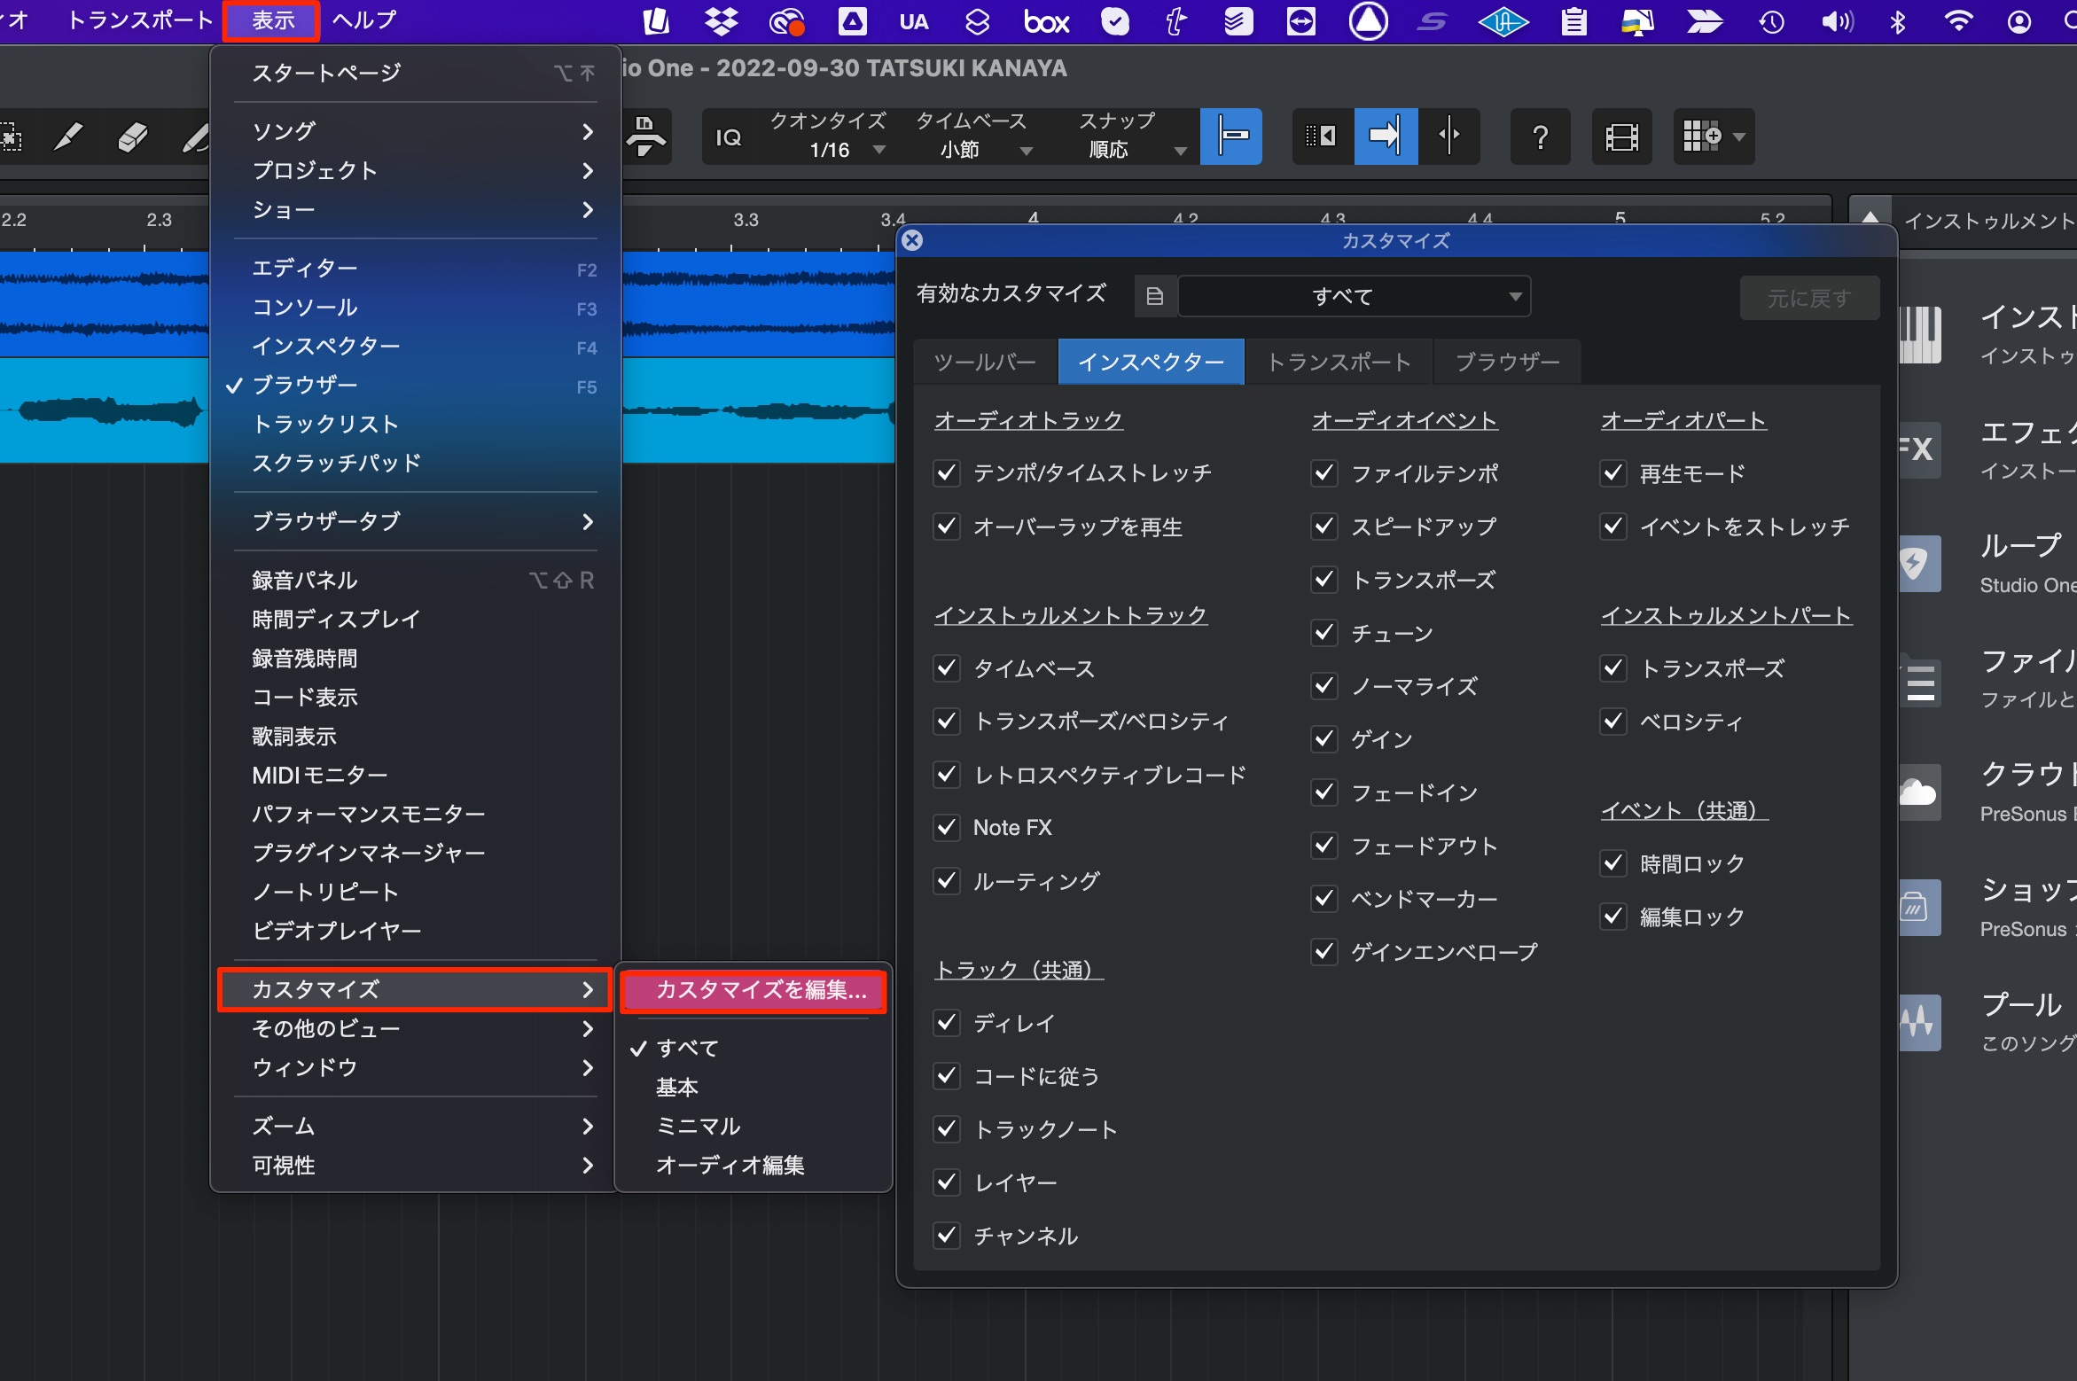Select the Paint (pencil) tool
The width and height of the screenshot is (2077, 1381).
69,137
